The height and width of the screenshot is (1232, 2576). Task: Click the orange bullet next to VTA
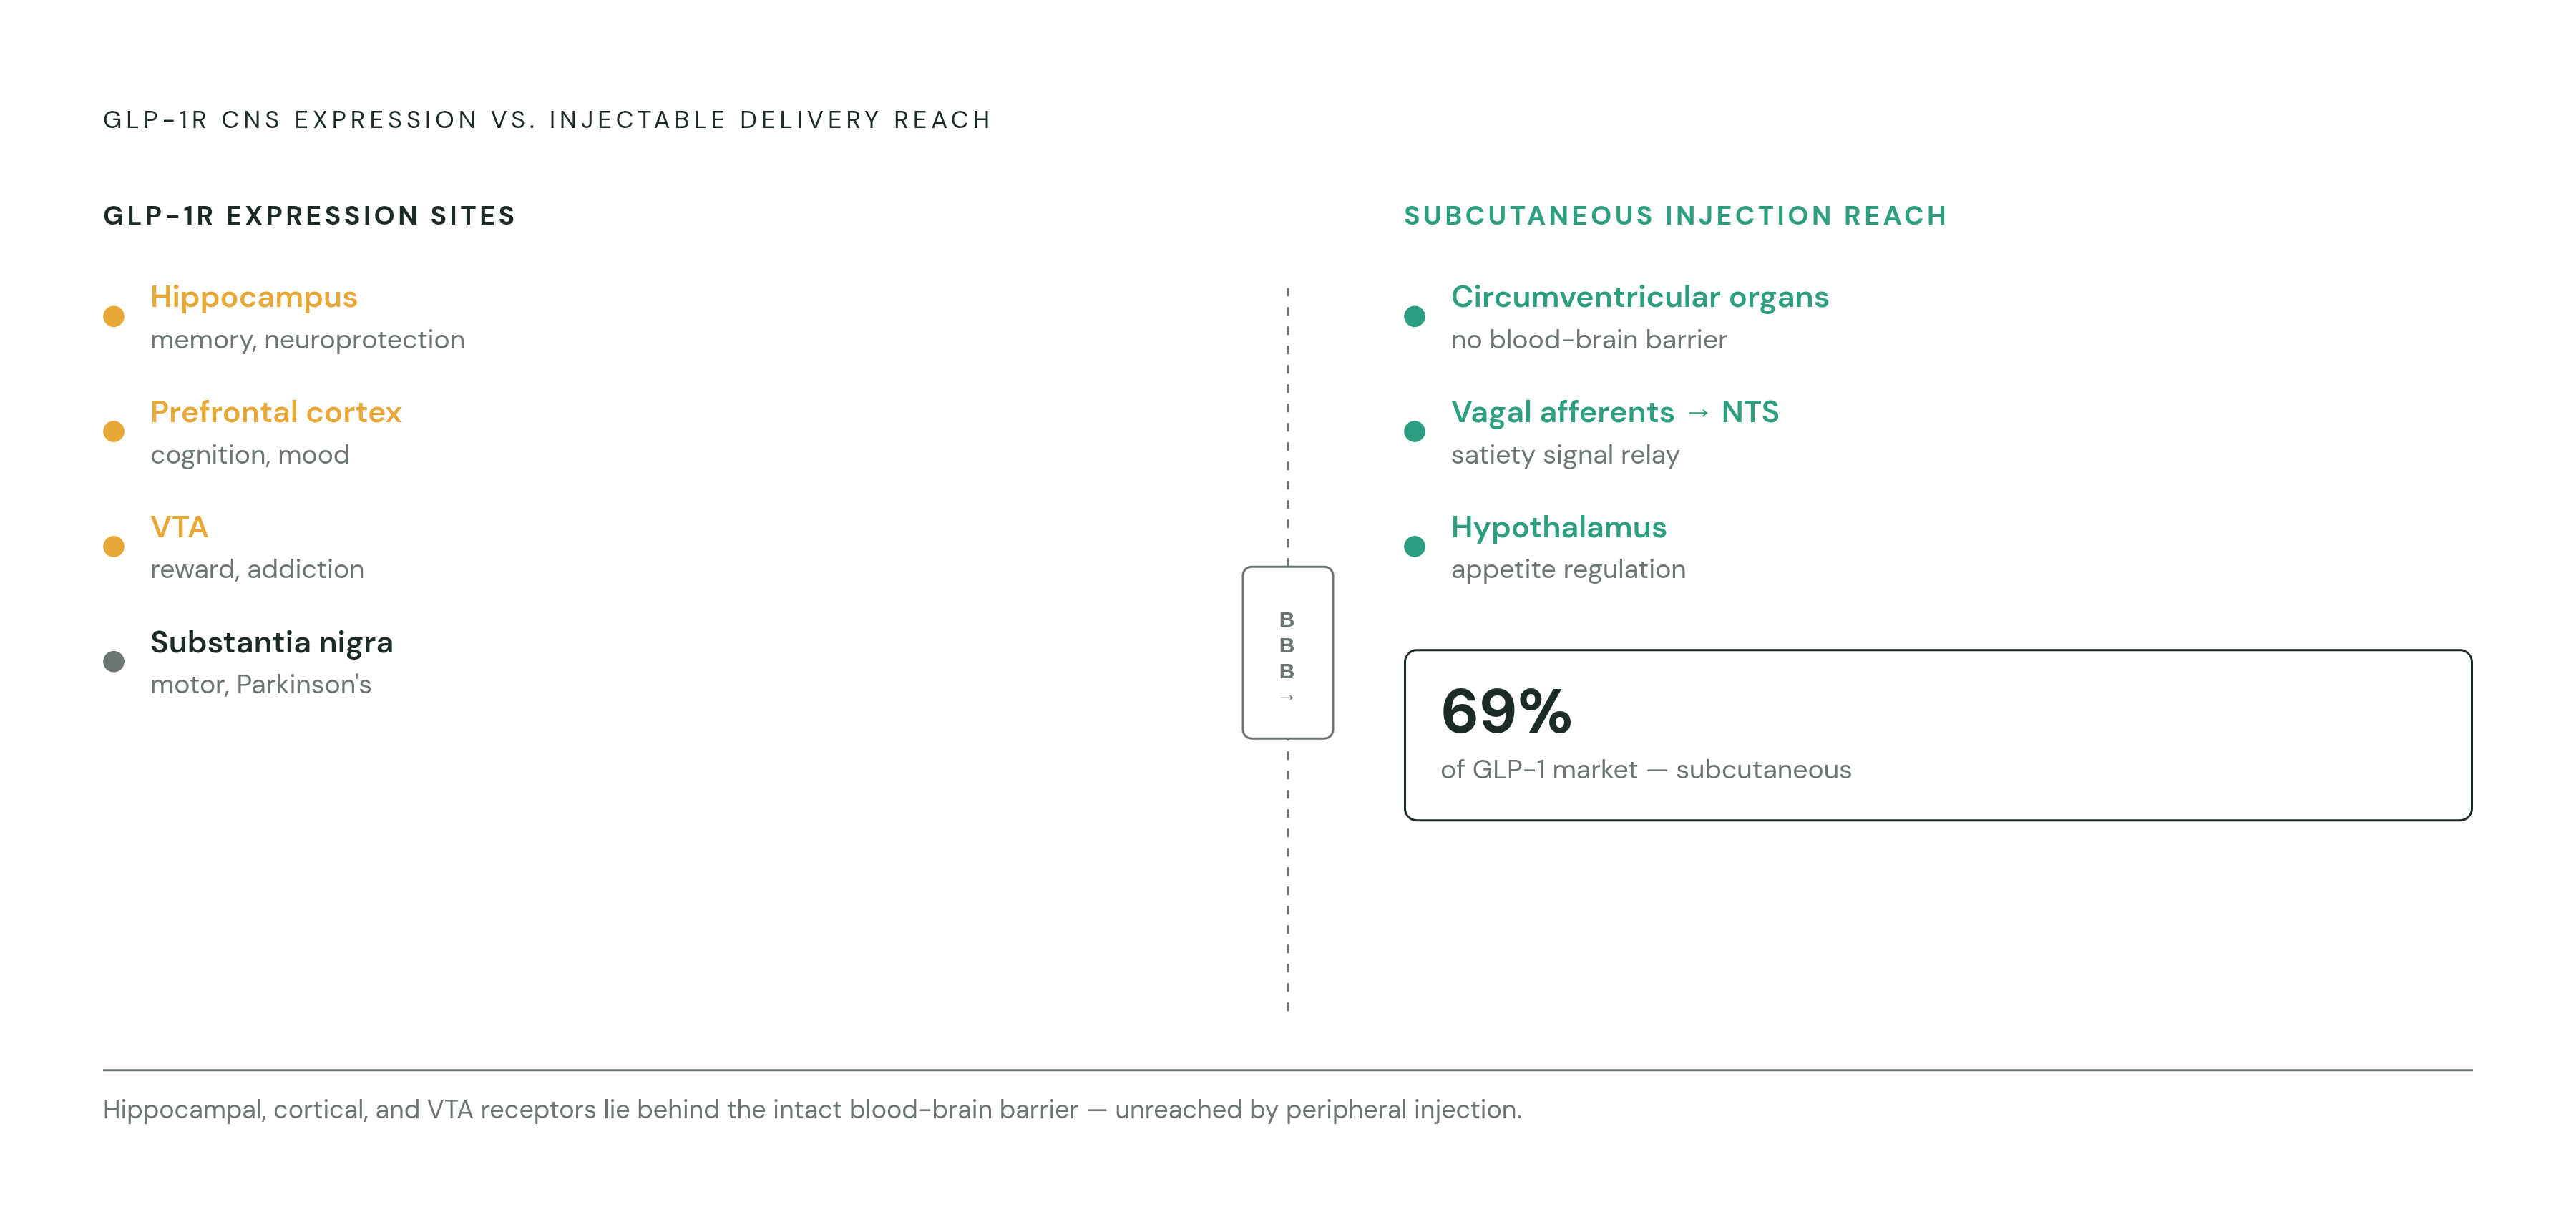(114, 546)
